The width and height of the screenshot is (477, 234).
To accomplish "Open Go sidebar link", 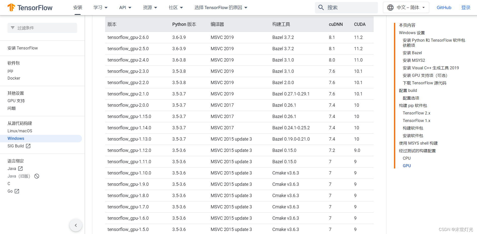I will coord(10,191).
